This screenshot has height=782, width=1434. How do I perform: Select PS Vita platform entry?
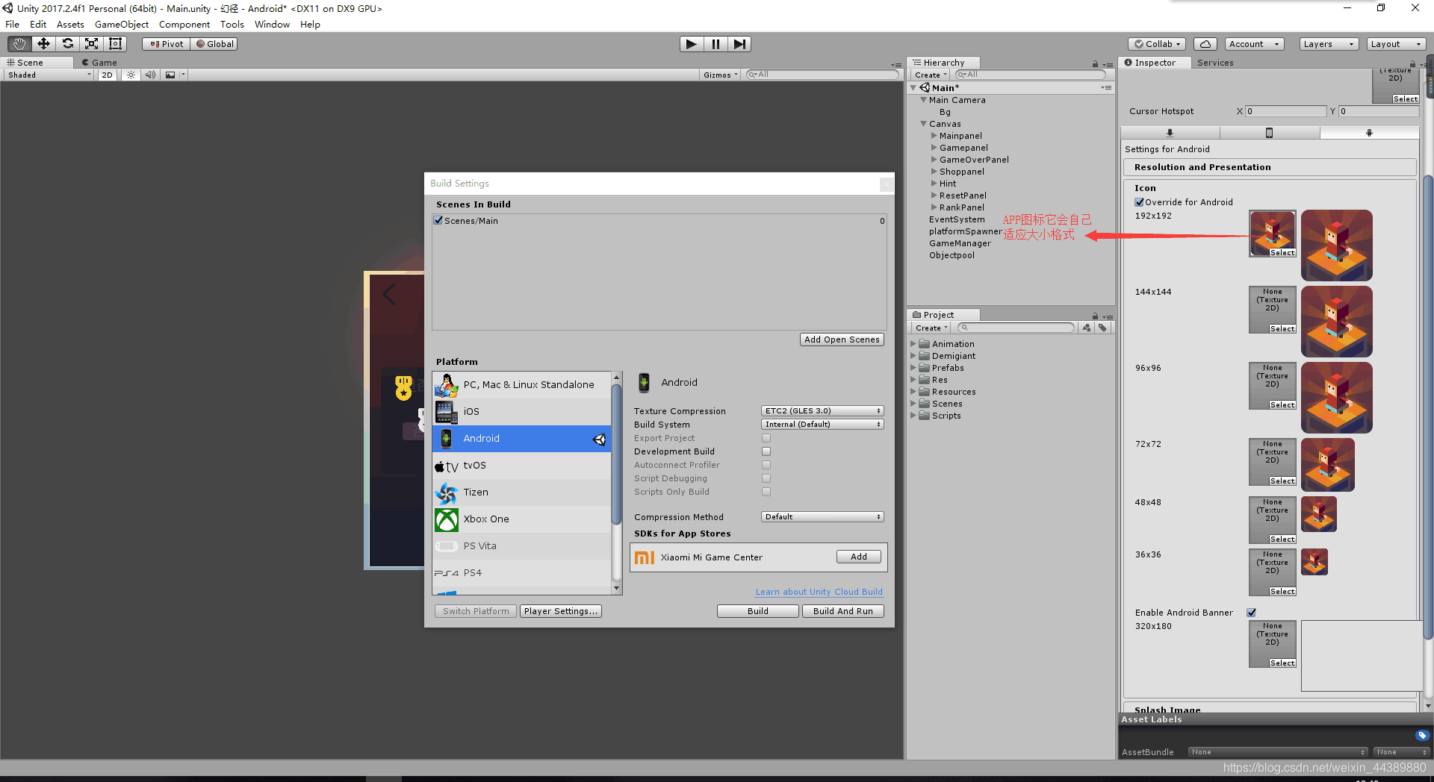point(521,546)
